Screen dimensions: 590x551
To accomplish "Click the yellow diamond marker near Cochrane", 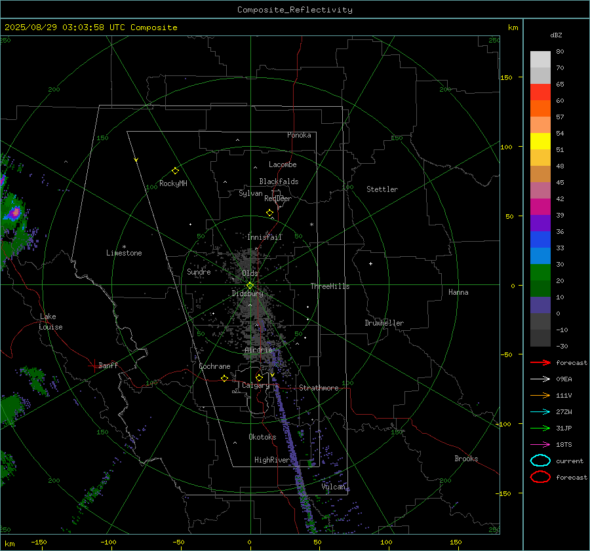I will (224, 378).
